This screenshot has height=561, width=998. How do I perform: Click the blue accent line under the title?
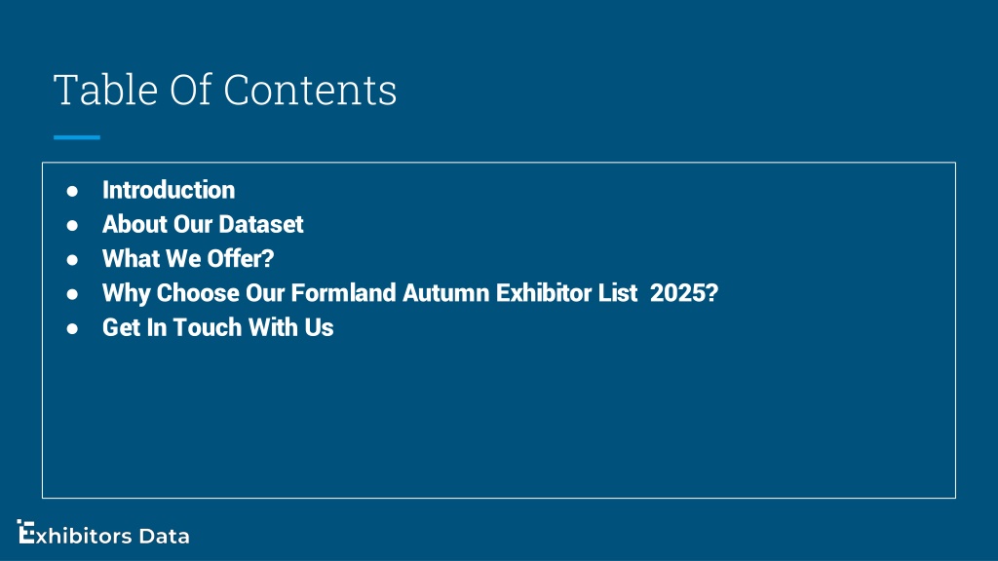77,136
